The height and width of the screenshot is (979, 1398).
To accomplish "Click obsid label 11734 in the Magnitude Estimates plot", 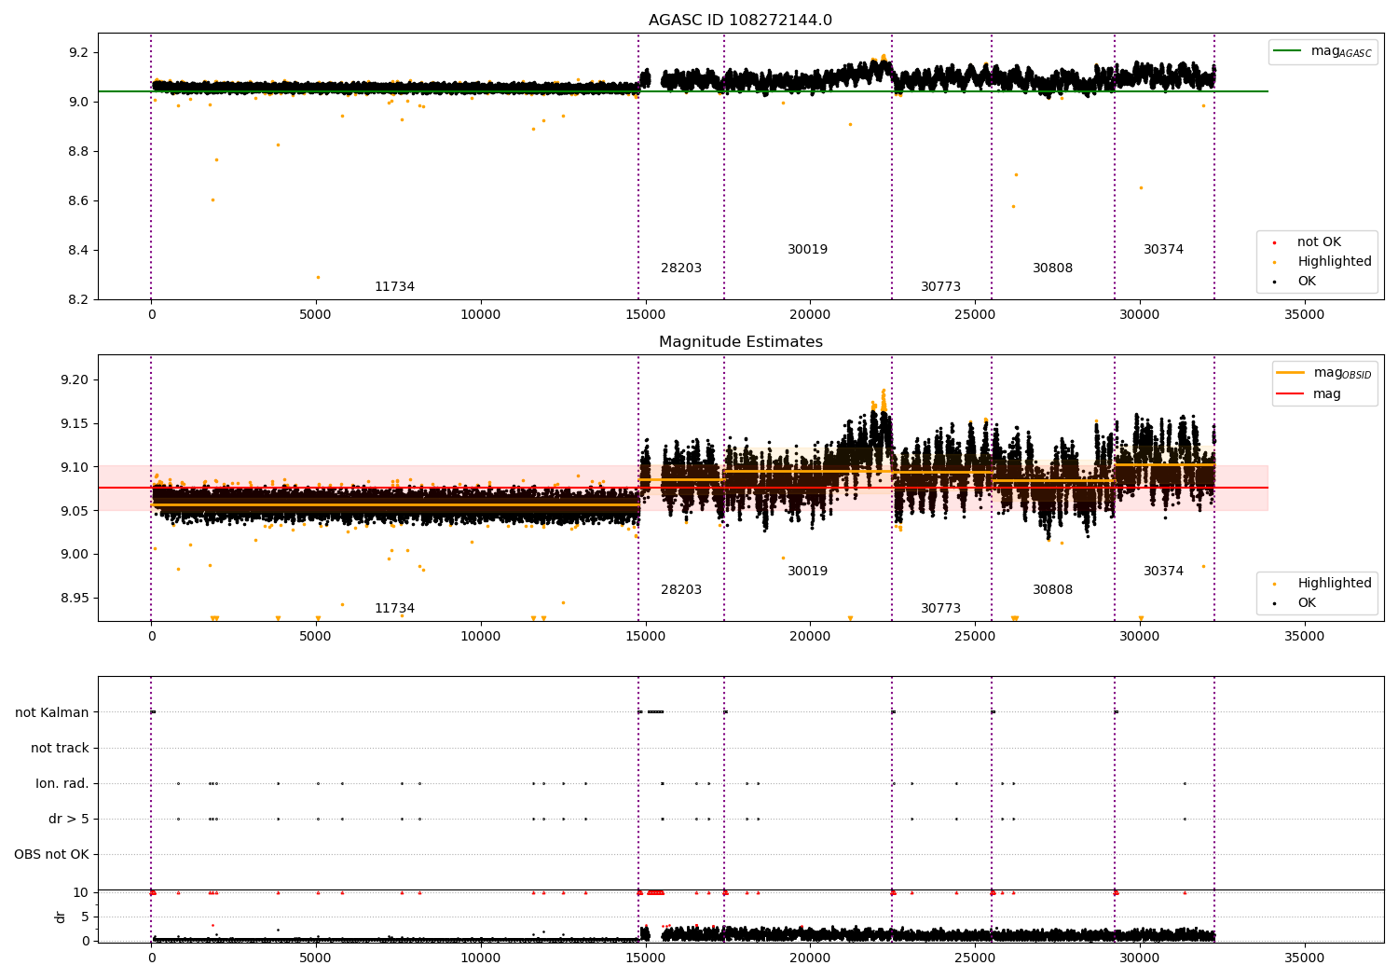I will click(x=394, y=609).
